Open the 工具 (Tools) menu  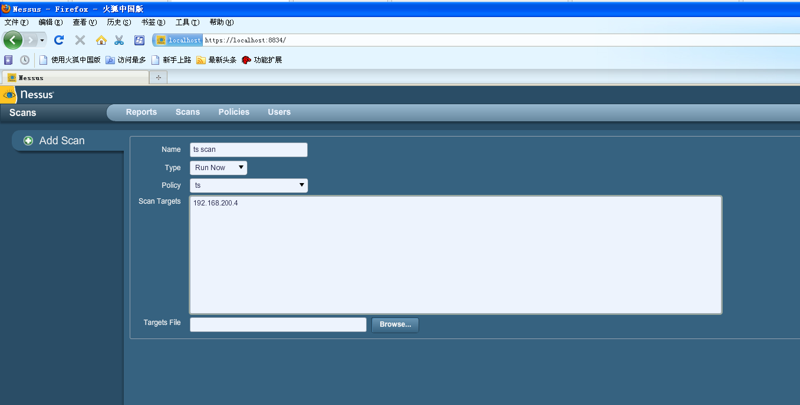[187, 22]
